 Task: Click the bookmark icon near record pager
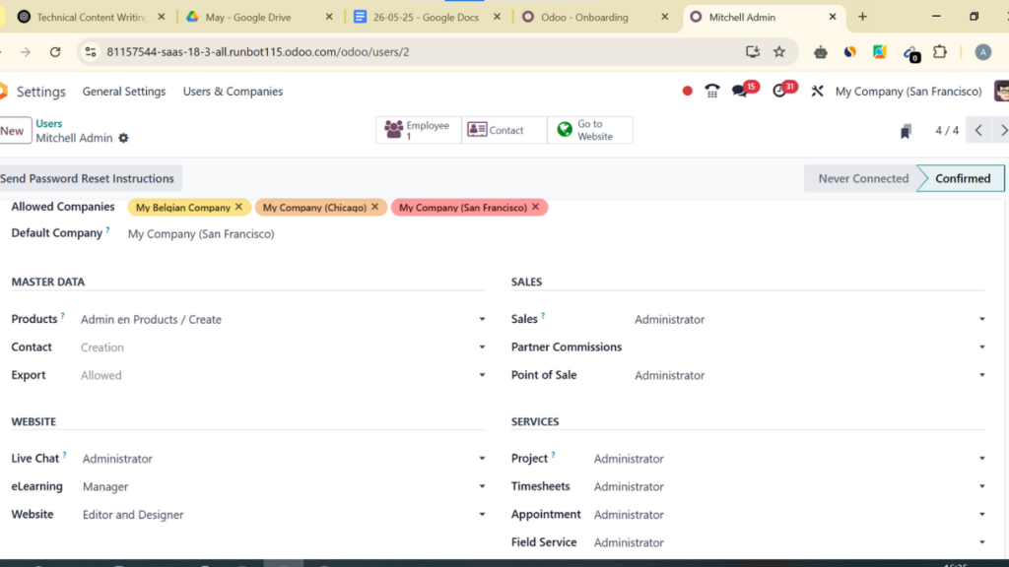[906, 131]
